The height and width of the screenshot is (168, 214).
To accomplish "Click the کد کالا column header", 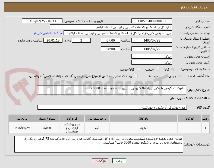I will [x=190, y=119].
